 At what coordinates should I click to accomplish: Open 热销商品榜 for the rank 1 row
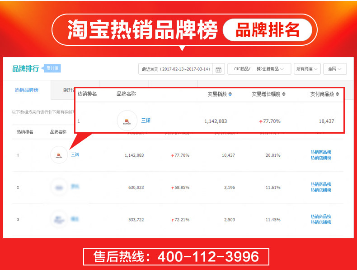[320, 152]
